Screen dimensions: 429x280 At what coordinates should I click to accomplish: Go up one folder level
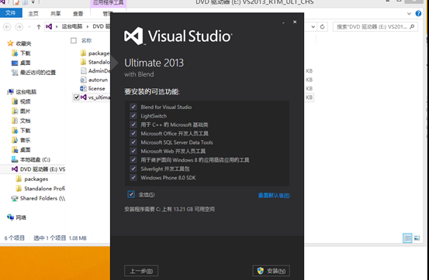(39, 27)
